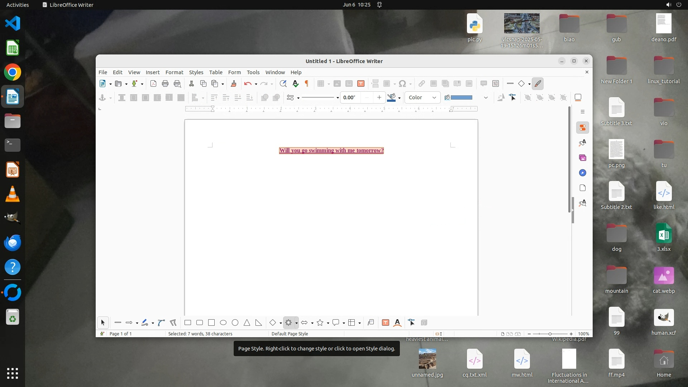688x387 pixels.
Task: Select the Right Triangle shape tool
Action: [x=258, y=322]
